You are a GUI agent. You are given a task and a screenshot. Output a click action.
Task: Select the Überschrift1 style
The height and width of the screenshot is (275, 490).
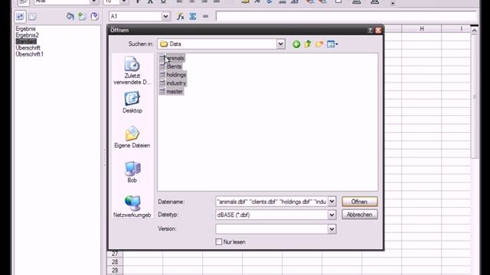pyautogui.click(x=29, y=54)
